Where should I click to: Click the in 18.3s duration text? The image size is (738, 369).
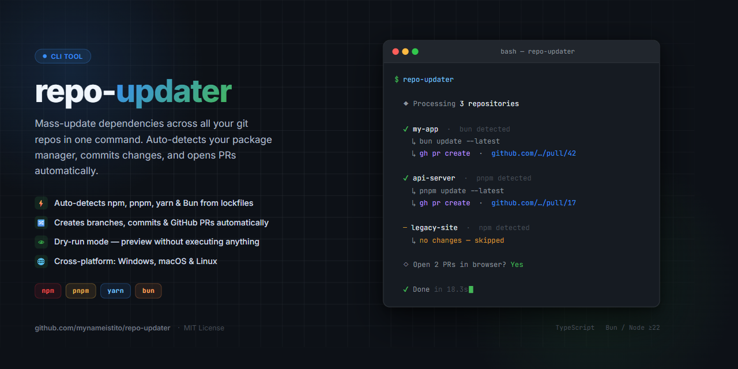(x=451, y=289)
